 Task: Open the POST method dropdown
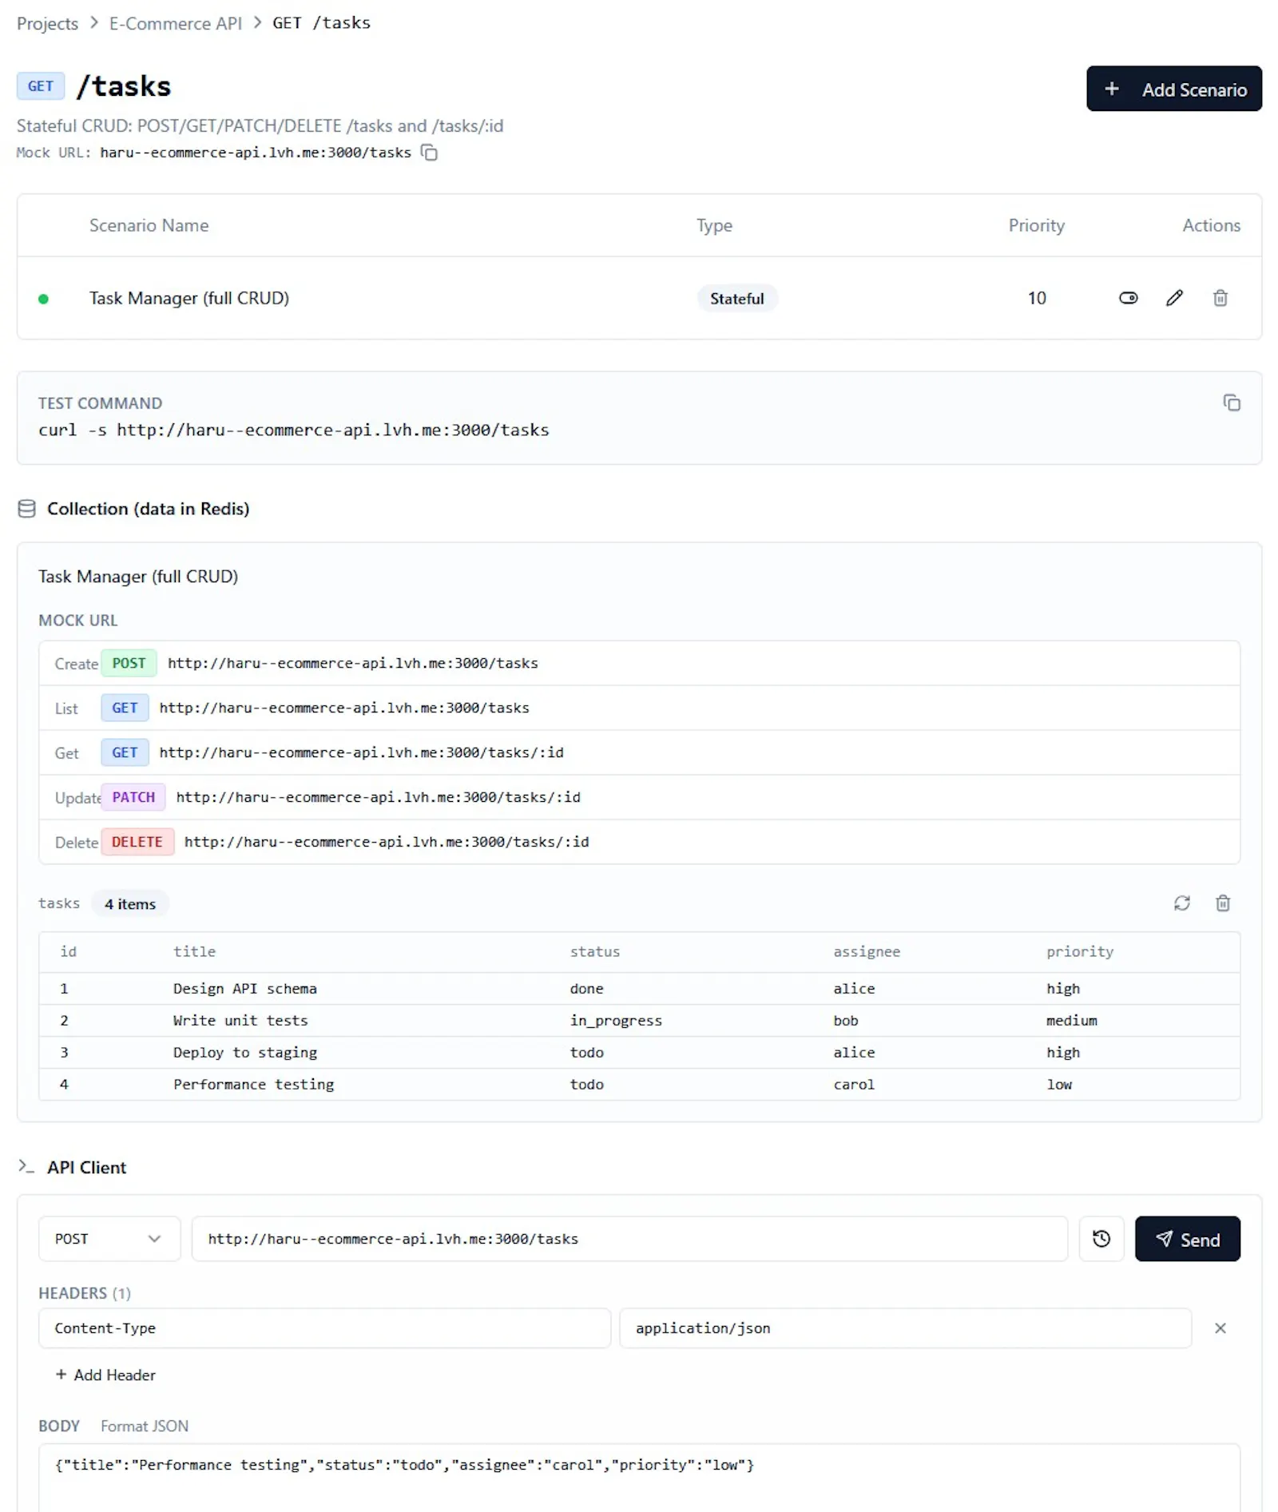109,1238
